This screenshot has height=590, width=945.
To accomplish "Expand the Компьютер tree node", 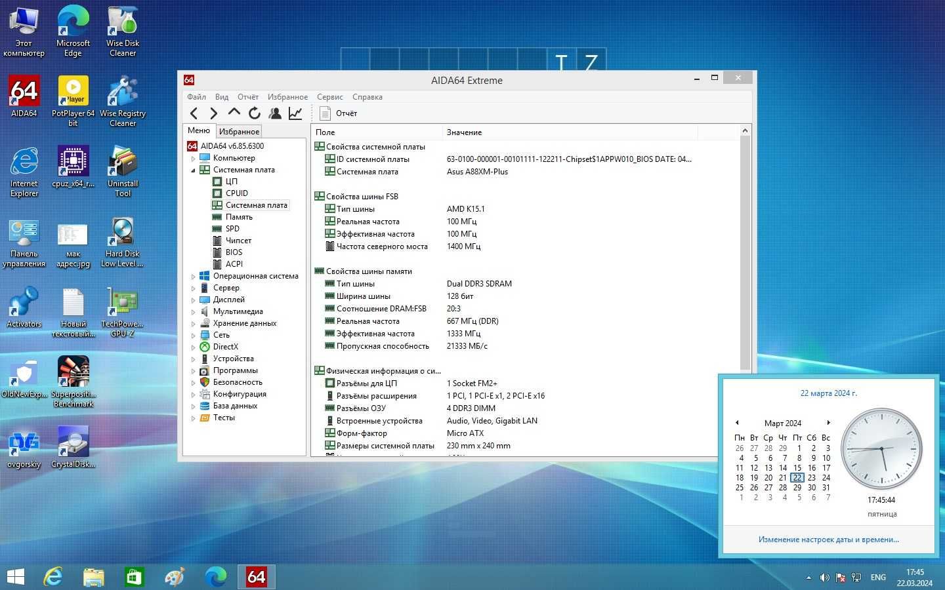I will coord(193,159).
